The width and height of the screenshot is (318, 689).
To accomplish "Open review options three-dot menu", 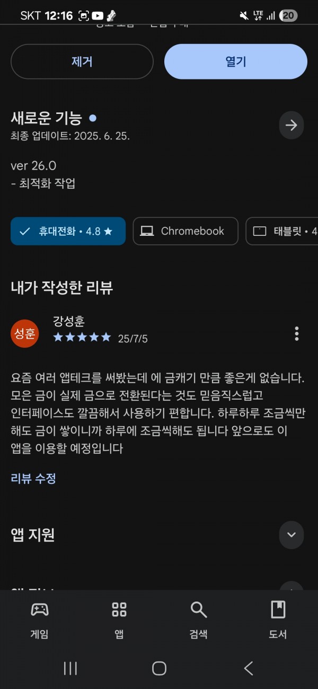I will coord(296,333).
